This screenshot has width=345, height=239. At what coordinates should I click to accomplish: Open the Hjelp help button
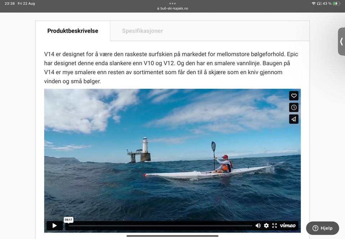click(x=322, y=228)
